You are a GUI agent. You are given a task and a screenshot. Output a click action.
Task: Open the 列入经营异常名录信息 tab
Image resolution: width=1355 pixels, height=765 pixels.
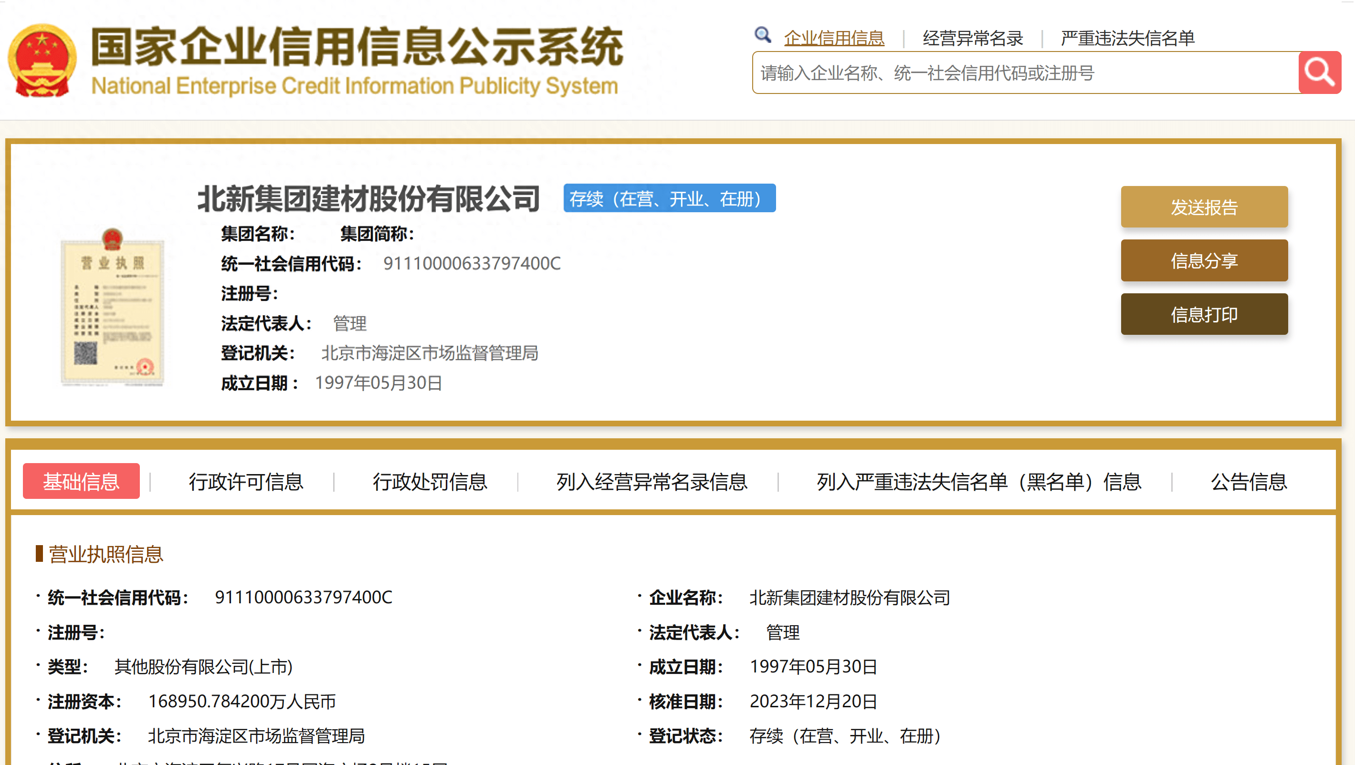pyautogui.click(x=651, y=481)
